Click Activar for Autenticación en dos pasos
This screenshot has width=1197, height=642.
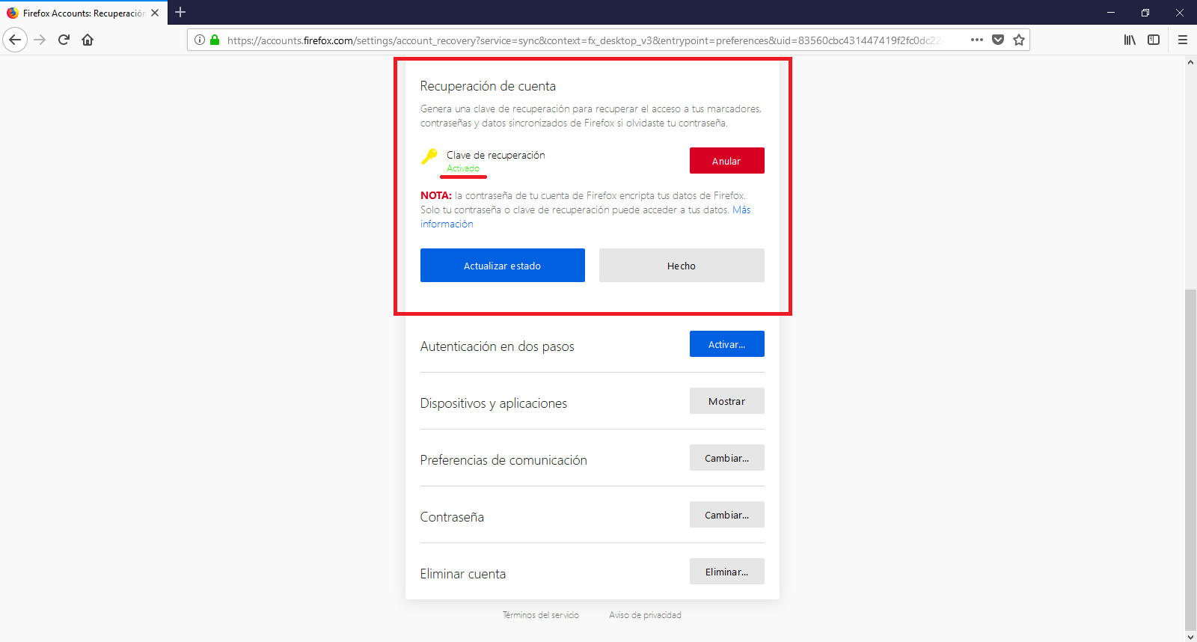(726, 344)
